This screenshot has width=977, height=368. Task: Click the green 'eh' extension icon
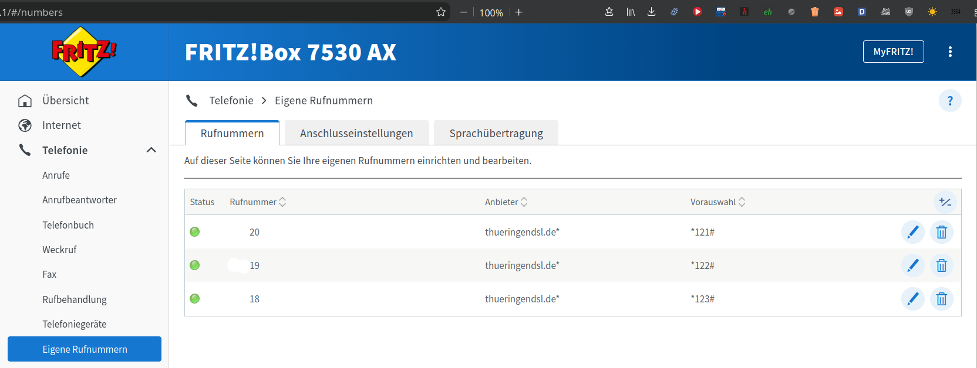768,12
